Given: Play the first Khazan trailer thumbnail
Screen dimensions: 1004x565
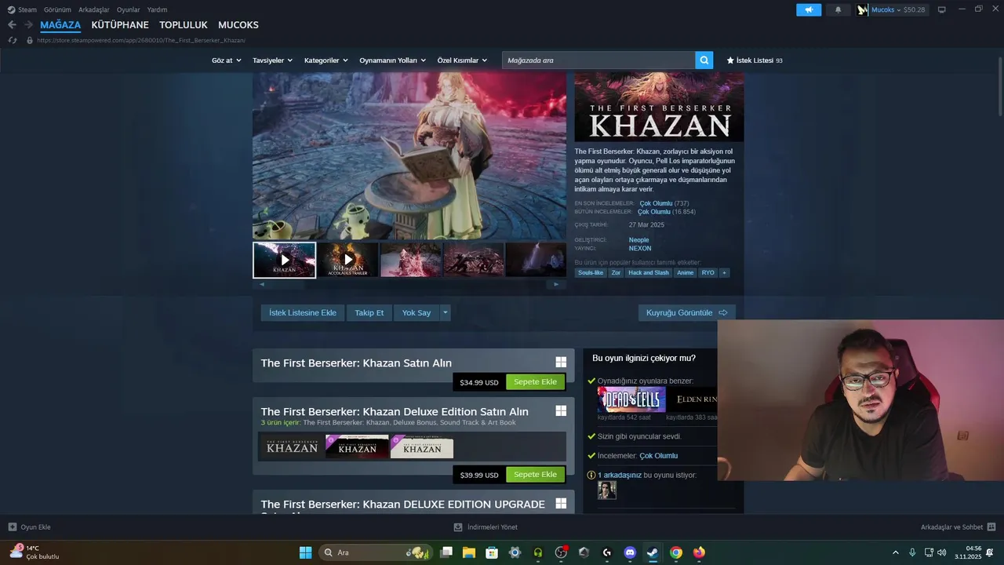Looking at the screenshot, I should click(285, 260).
